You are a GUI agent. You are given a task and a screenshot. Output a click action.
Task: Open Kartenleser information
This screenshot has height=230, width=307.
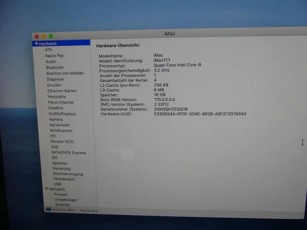coord(60,125)
